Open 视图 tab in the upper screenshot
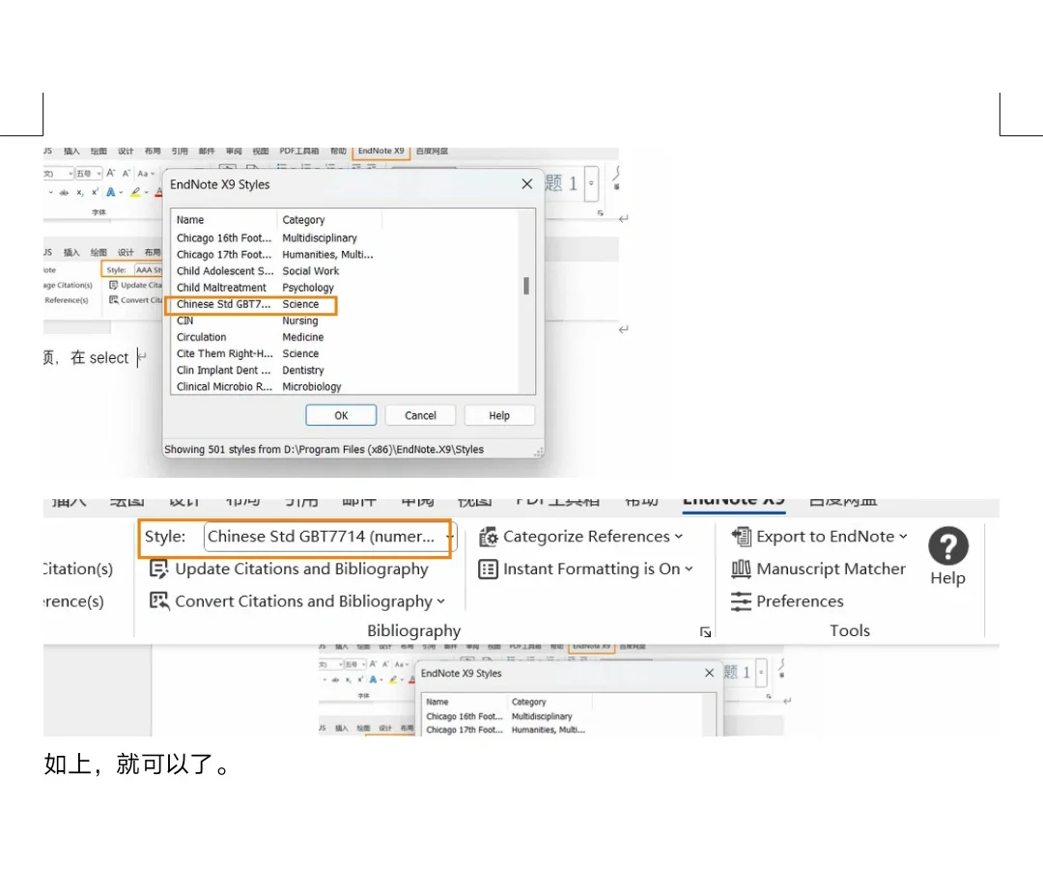This screenshot has width=1043, height=889. (x=261, y=152)
